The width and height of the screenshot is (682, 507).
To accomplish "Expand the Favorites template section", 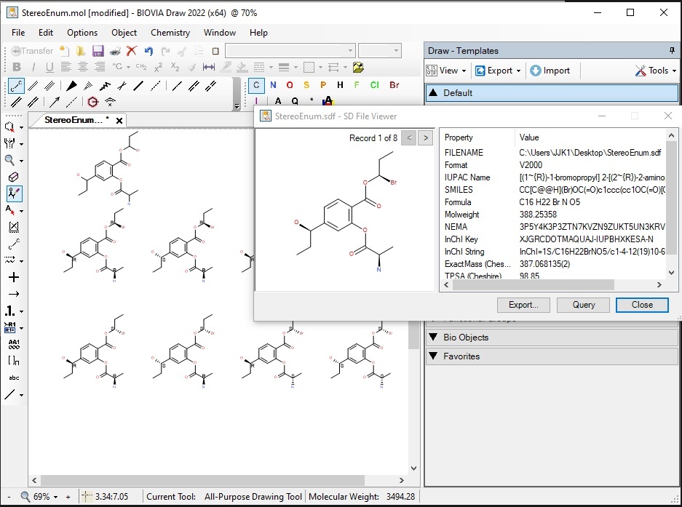I will pyautogui.click(x=461, y=356).
